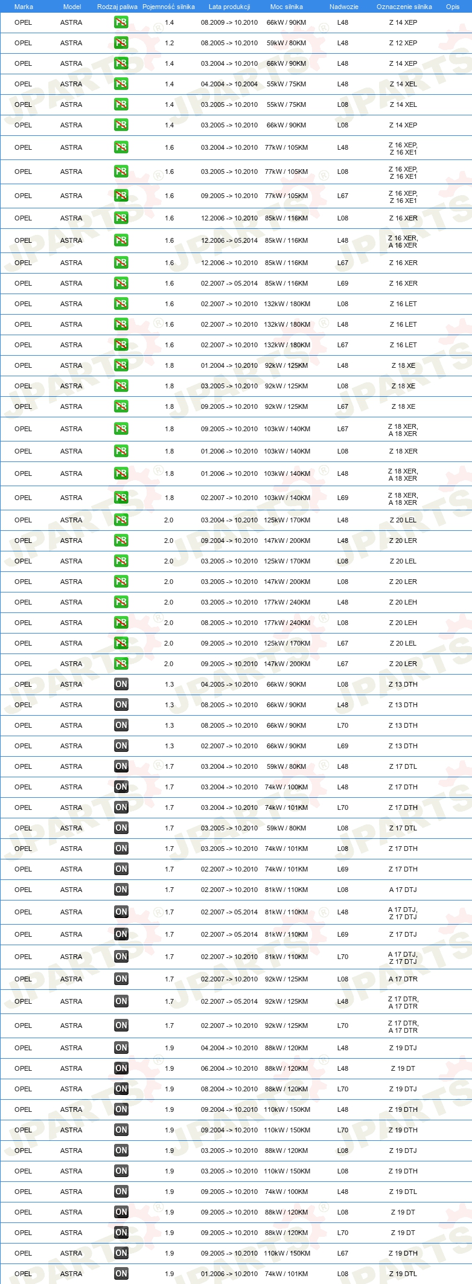The image size is (472, 1284).
Task: Click Z 19 DTH engine code in L67 row
Action: tap(403, 1253)
